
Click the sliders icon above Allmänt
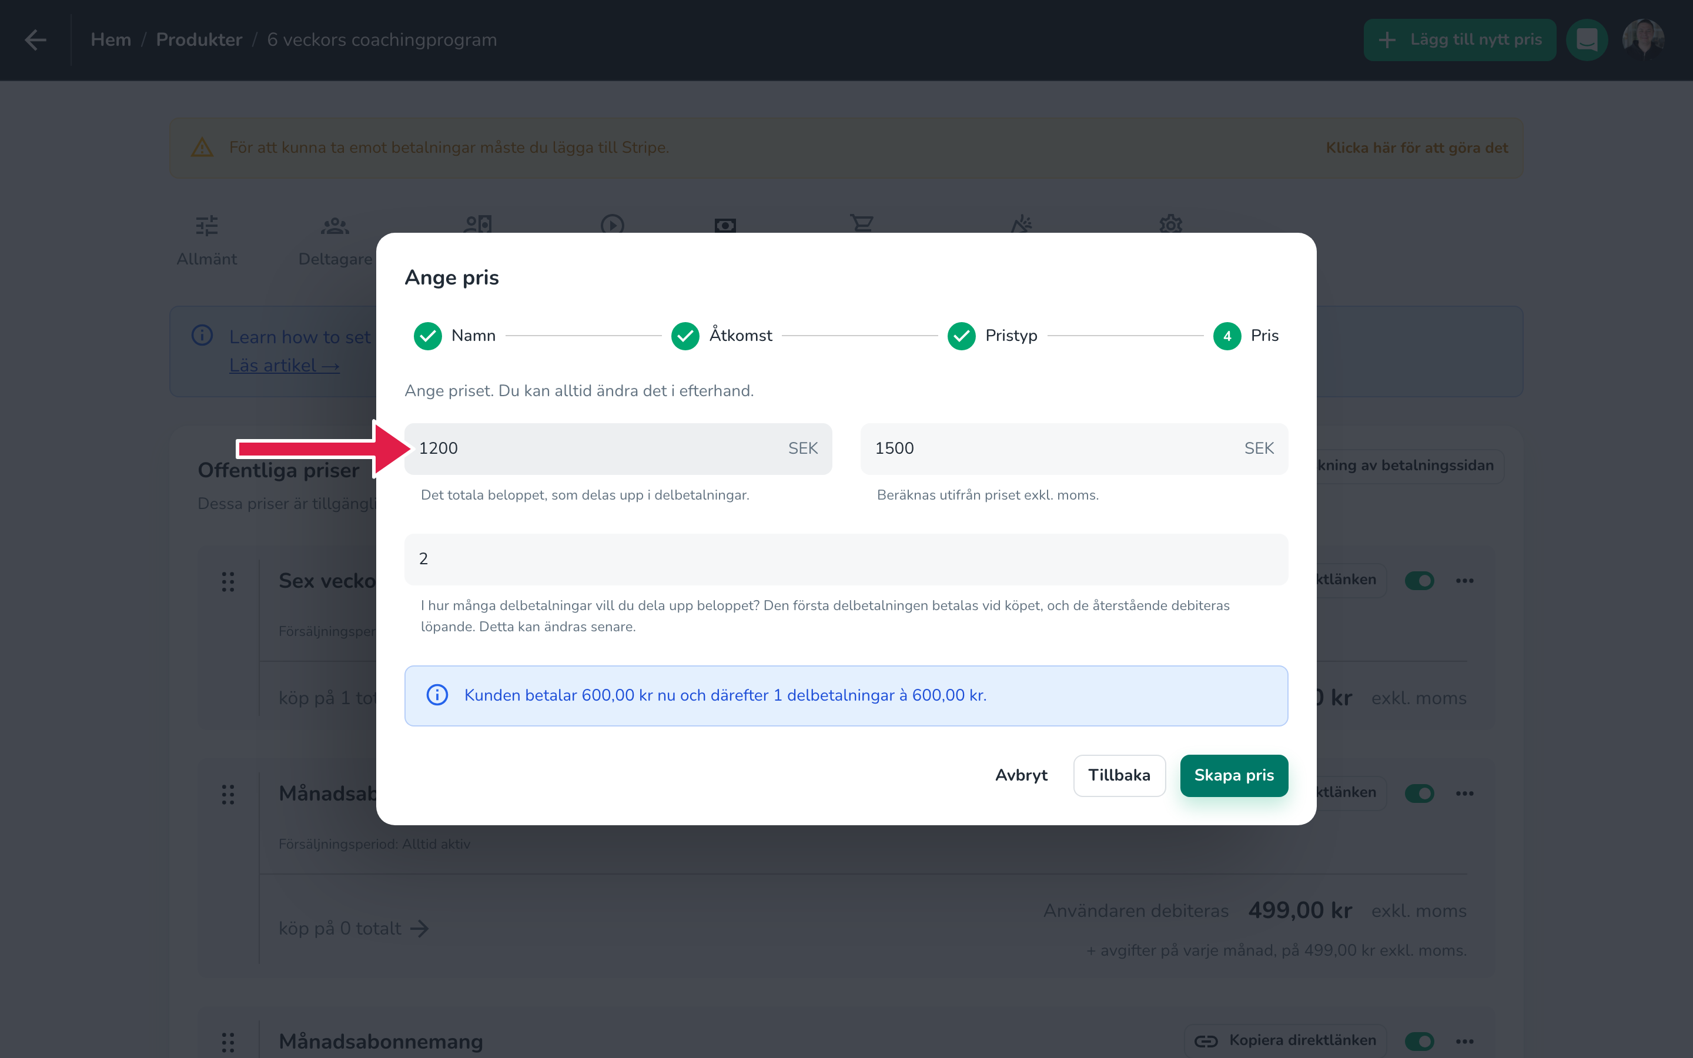pyautogui.click(x=206, y=225)
